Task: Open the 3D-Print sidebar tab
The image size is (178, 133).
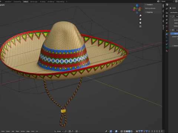Action: pos(163,27)
